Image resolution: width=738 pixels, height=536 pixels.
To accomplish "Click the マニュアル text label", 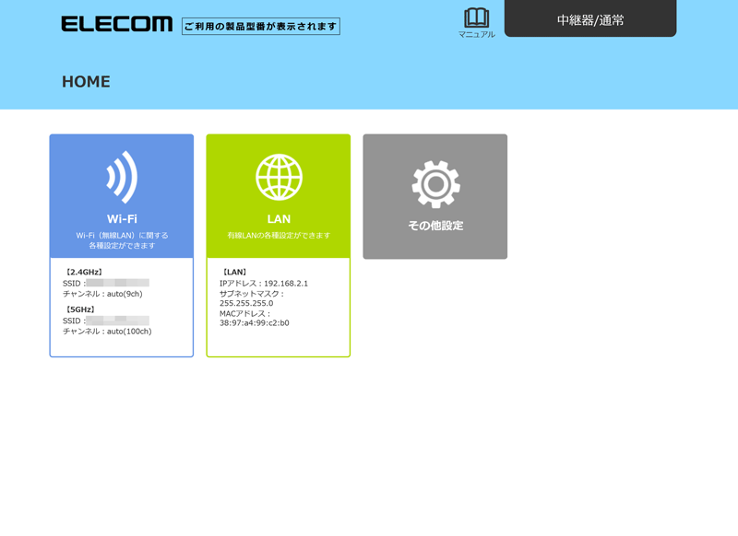I will pos(476,35).
